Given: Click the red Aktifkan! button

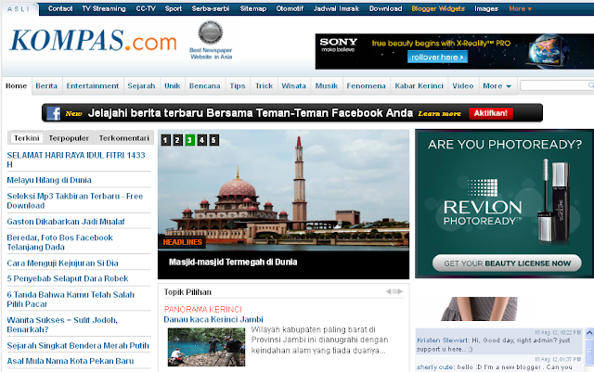Looking at the screenshot, I should coord(491,113).
